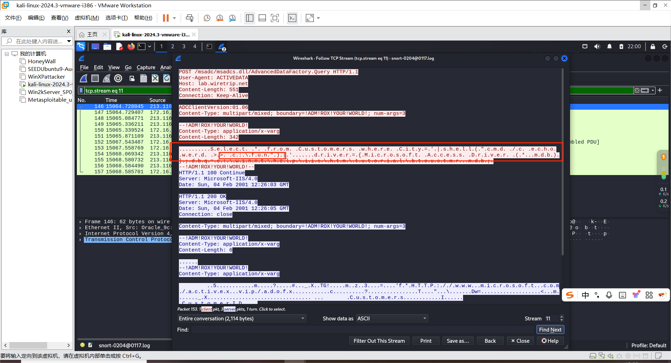Open Wireshark's Capture menu
Screen dimensions: 671x363
pyautogui.click(x=146, y=67)
